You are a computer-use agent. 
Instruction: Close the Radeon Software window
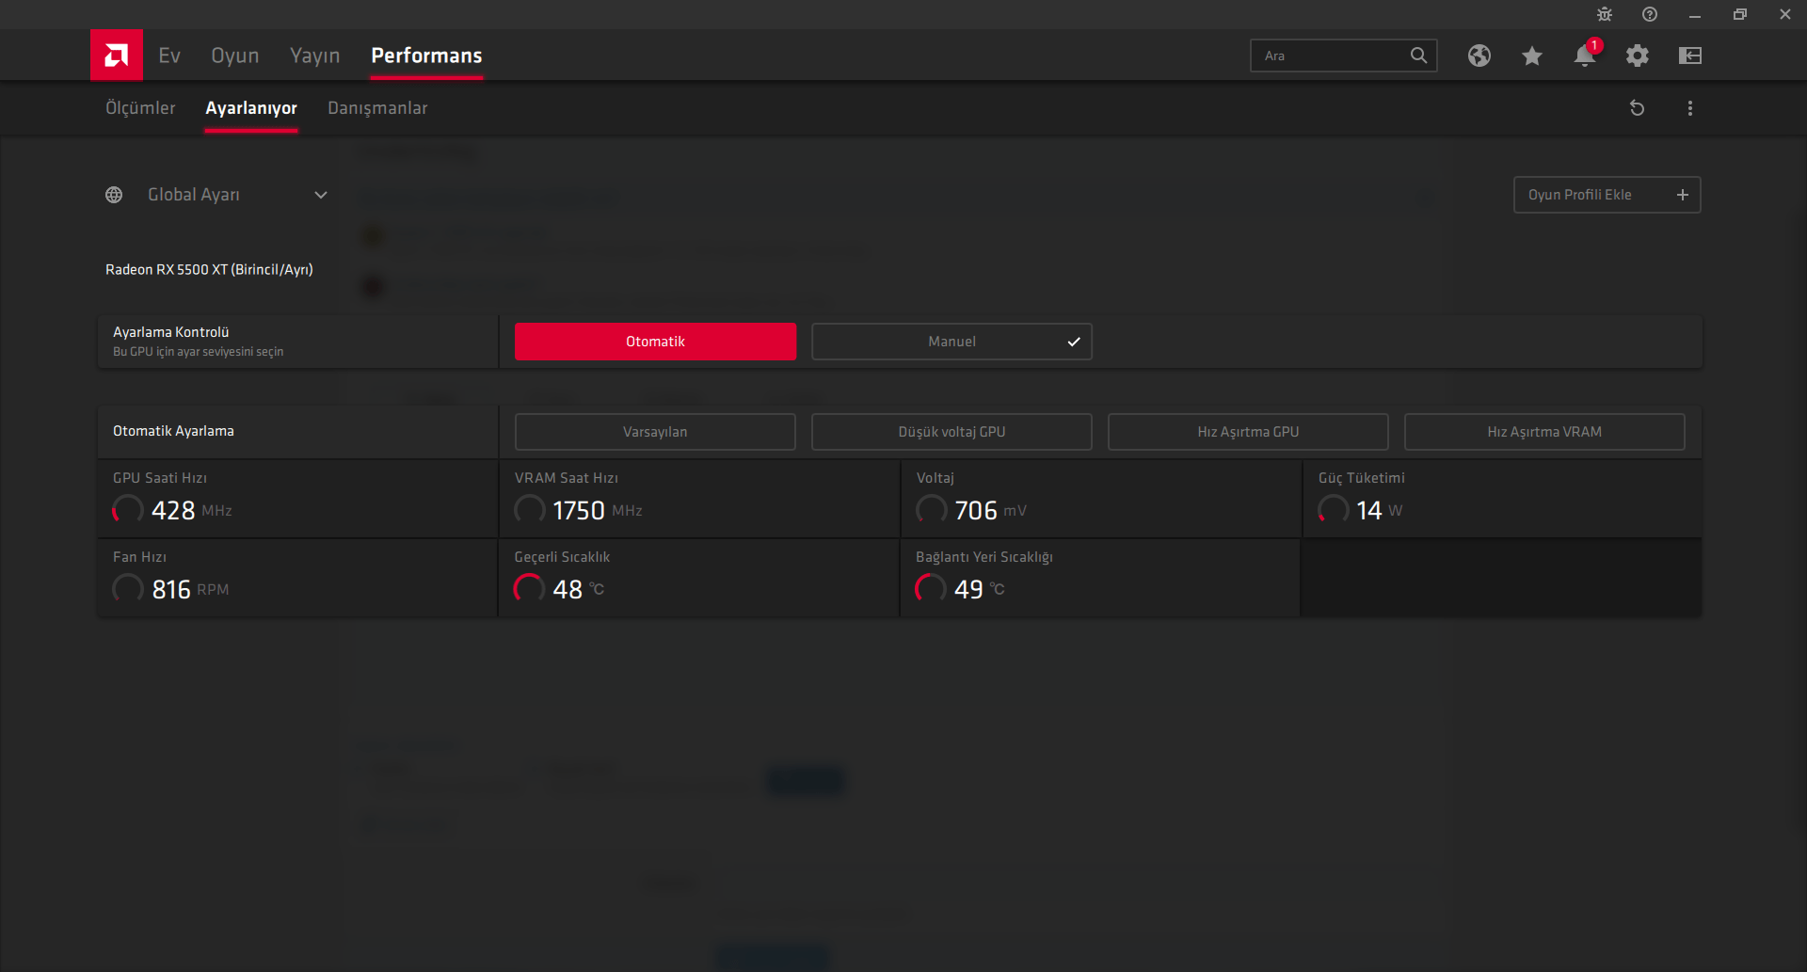tap(1785, 14)
